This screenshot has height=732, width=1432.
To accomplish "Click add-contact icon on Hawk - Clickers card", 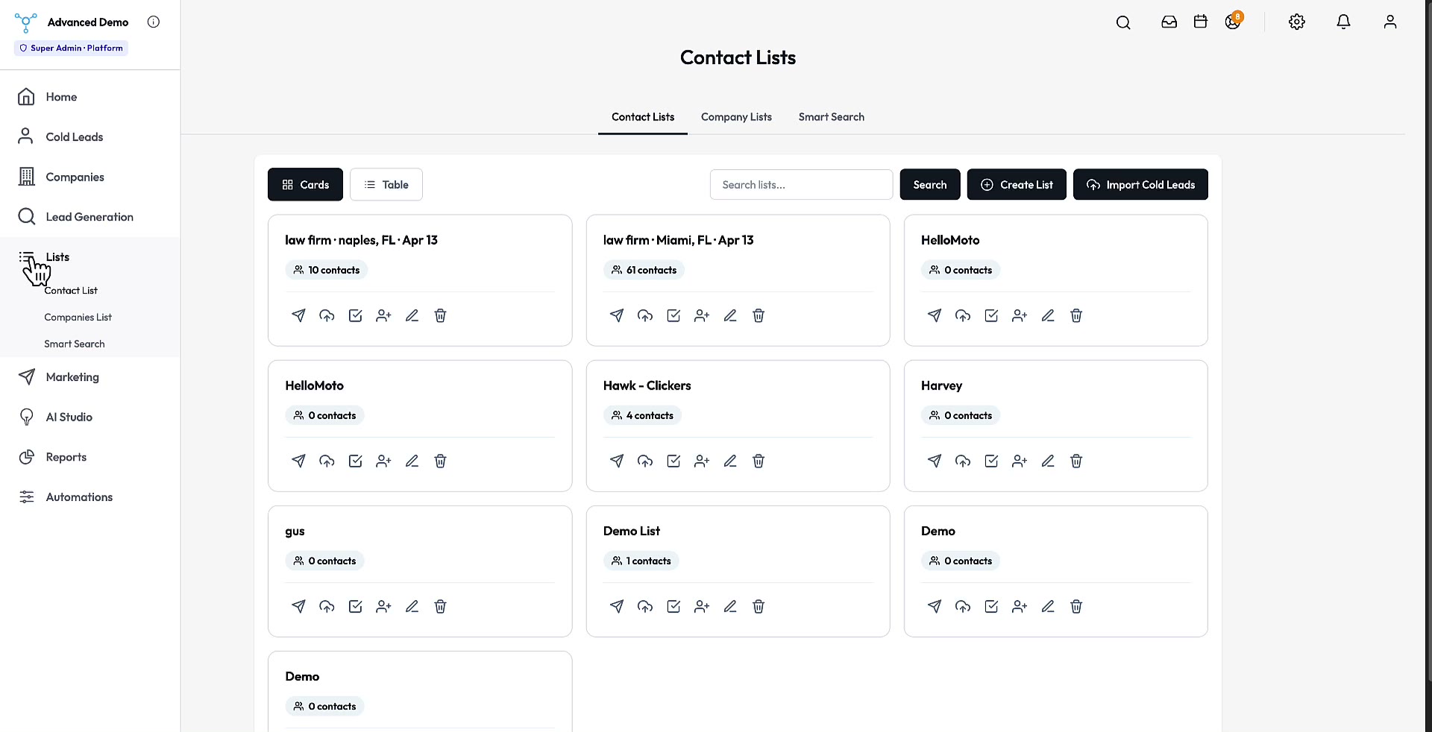I will click(702, 461).
